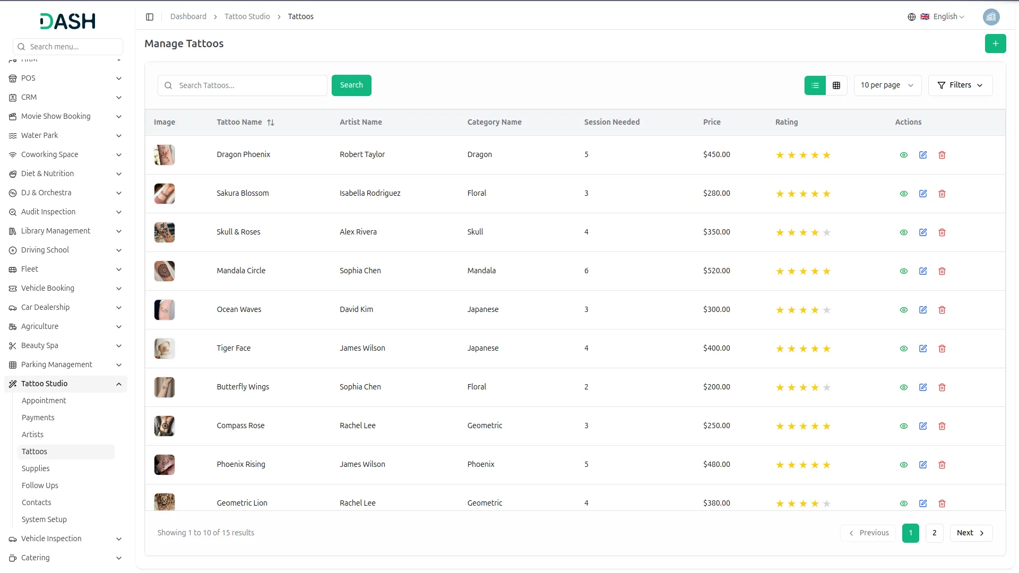Sort by Tattoo Name arrows
The height and width of the screenshot is (573, 1019).
click(271, 123)
